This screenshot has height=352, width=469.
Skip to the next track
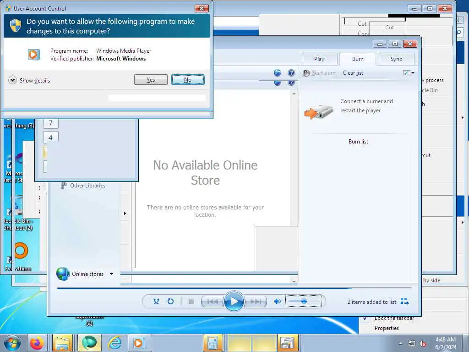(255, 302)
